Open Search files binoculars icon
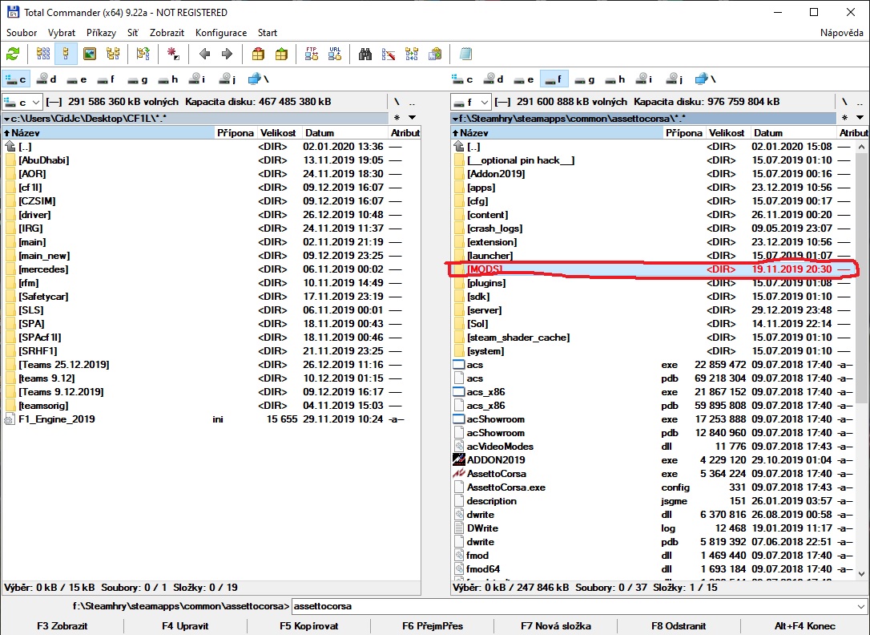 pos(365,54)
